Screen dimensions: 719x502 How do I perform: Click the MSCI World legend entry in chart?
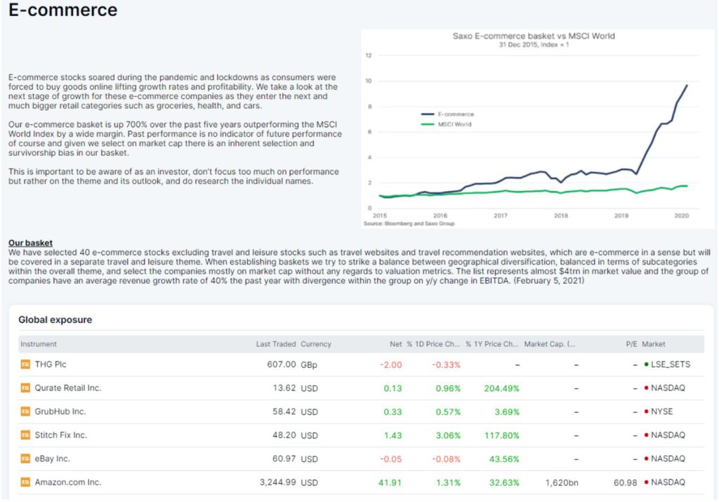(x=447, y=124)
